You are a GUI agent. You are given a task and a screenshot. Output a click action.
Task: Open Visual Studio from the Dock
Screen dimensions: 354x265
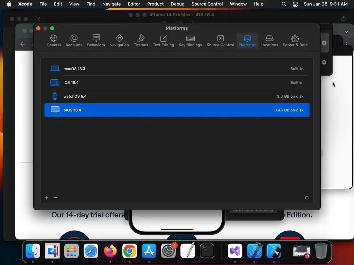235,251
